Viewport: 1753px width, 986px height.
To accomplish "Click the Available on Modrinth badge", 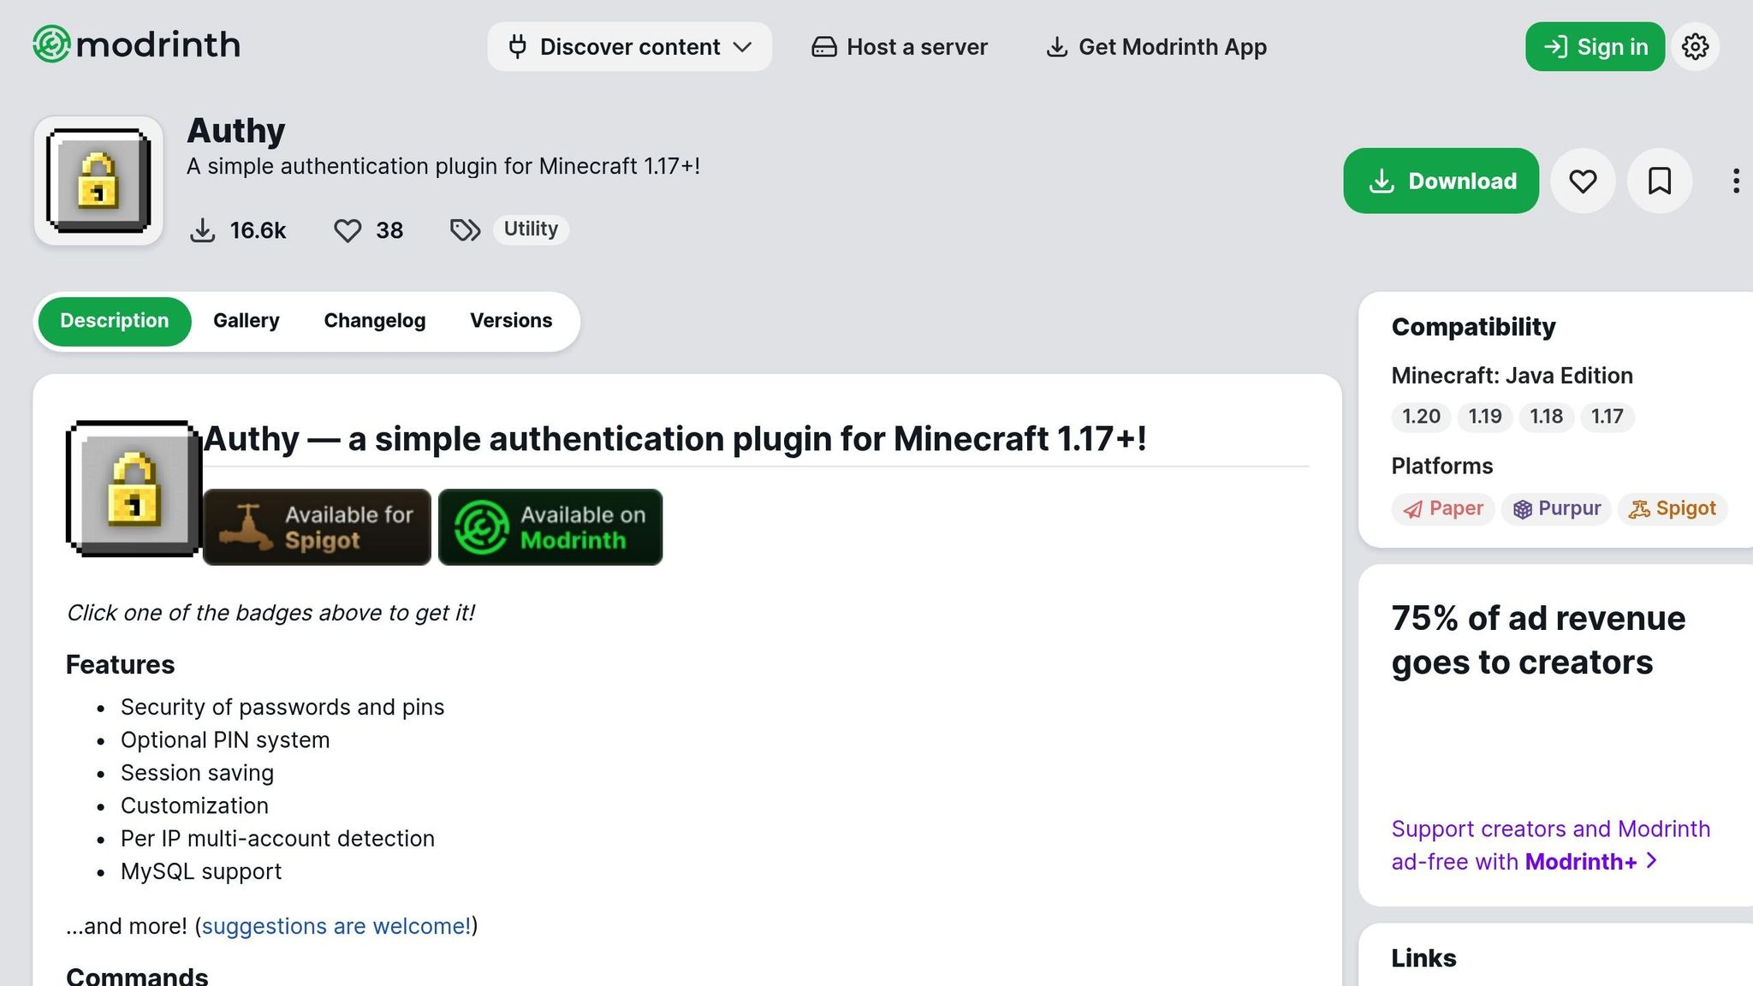I will (x=550, y=527).
